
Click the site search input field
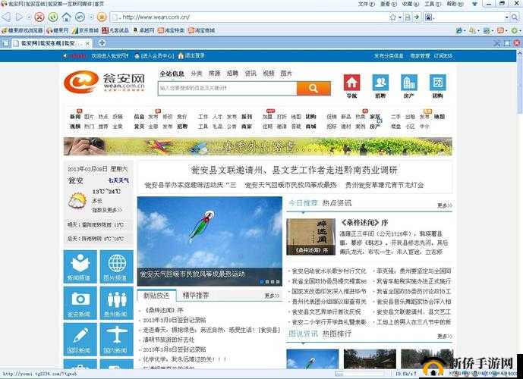pos(227,88)
